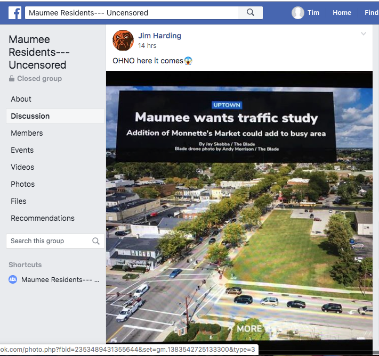Click the Home link in top bar
This screenshot has width=379, height=356.
click(x=342, y=13)
